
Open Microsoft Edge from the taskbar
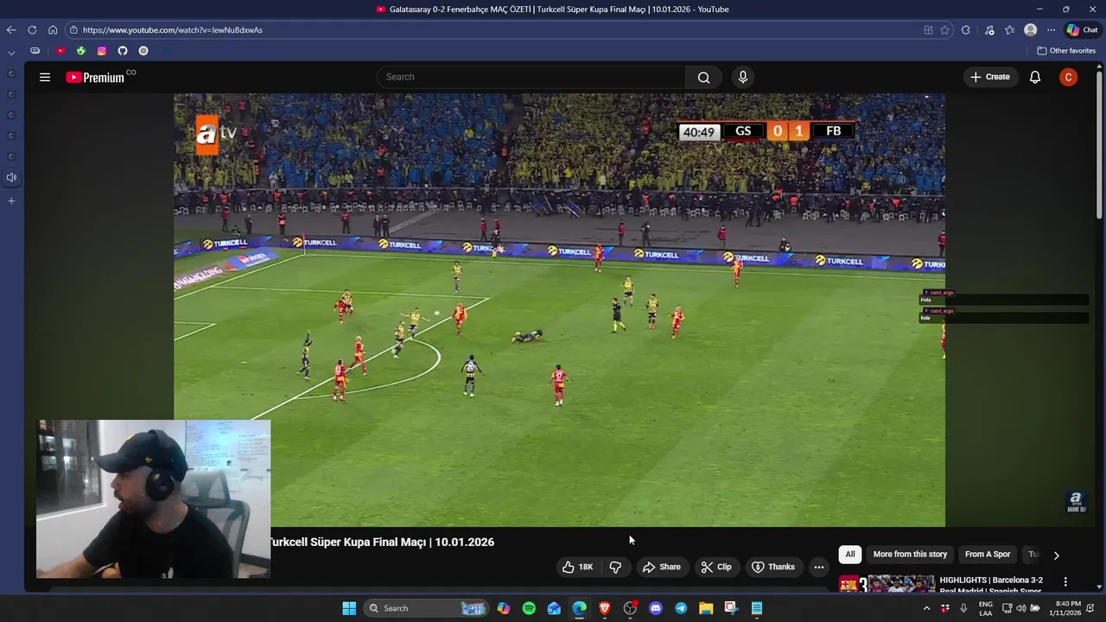[x=580, y=608]
